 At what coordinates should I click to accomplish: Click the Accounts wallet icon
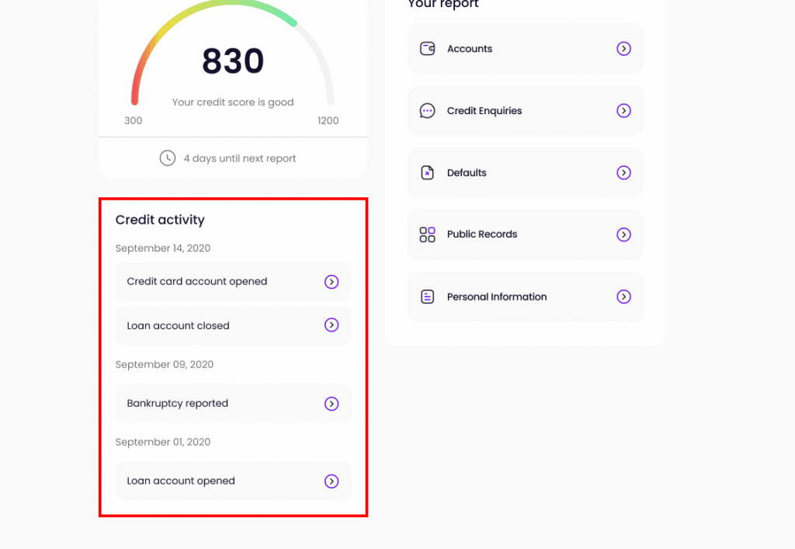pyautogui.click(x=427, y=48)
